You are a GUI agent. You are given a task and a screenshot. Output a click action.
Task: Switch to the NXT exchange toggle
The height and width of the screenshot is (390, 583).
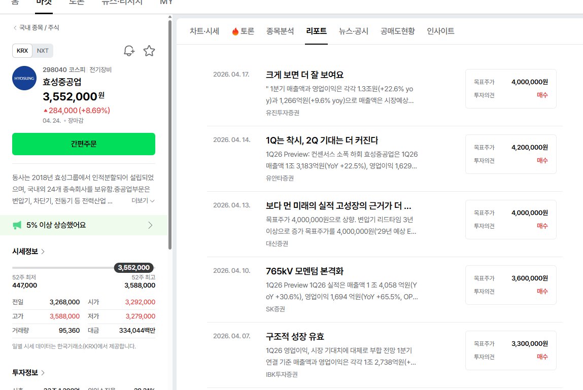[43, 51]
